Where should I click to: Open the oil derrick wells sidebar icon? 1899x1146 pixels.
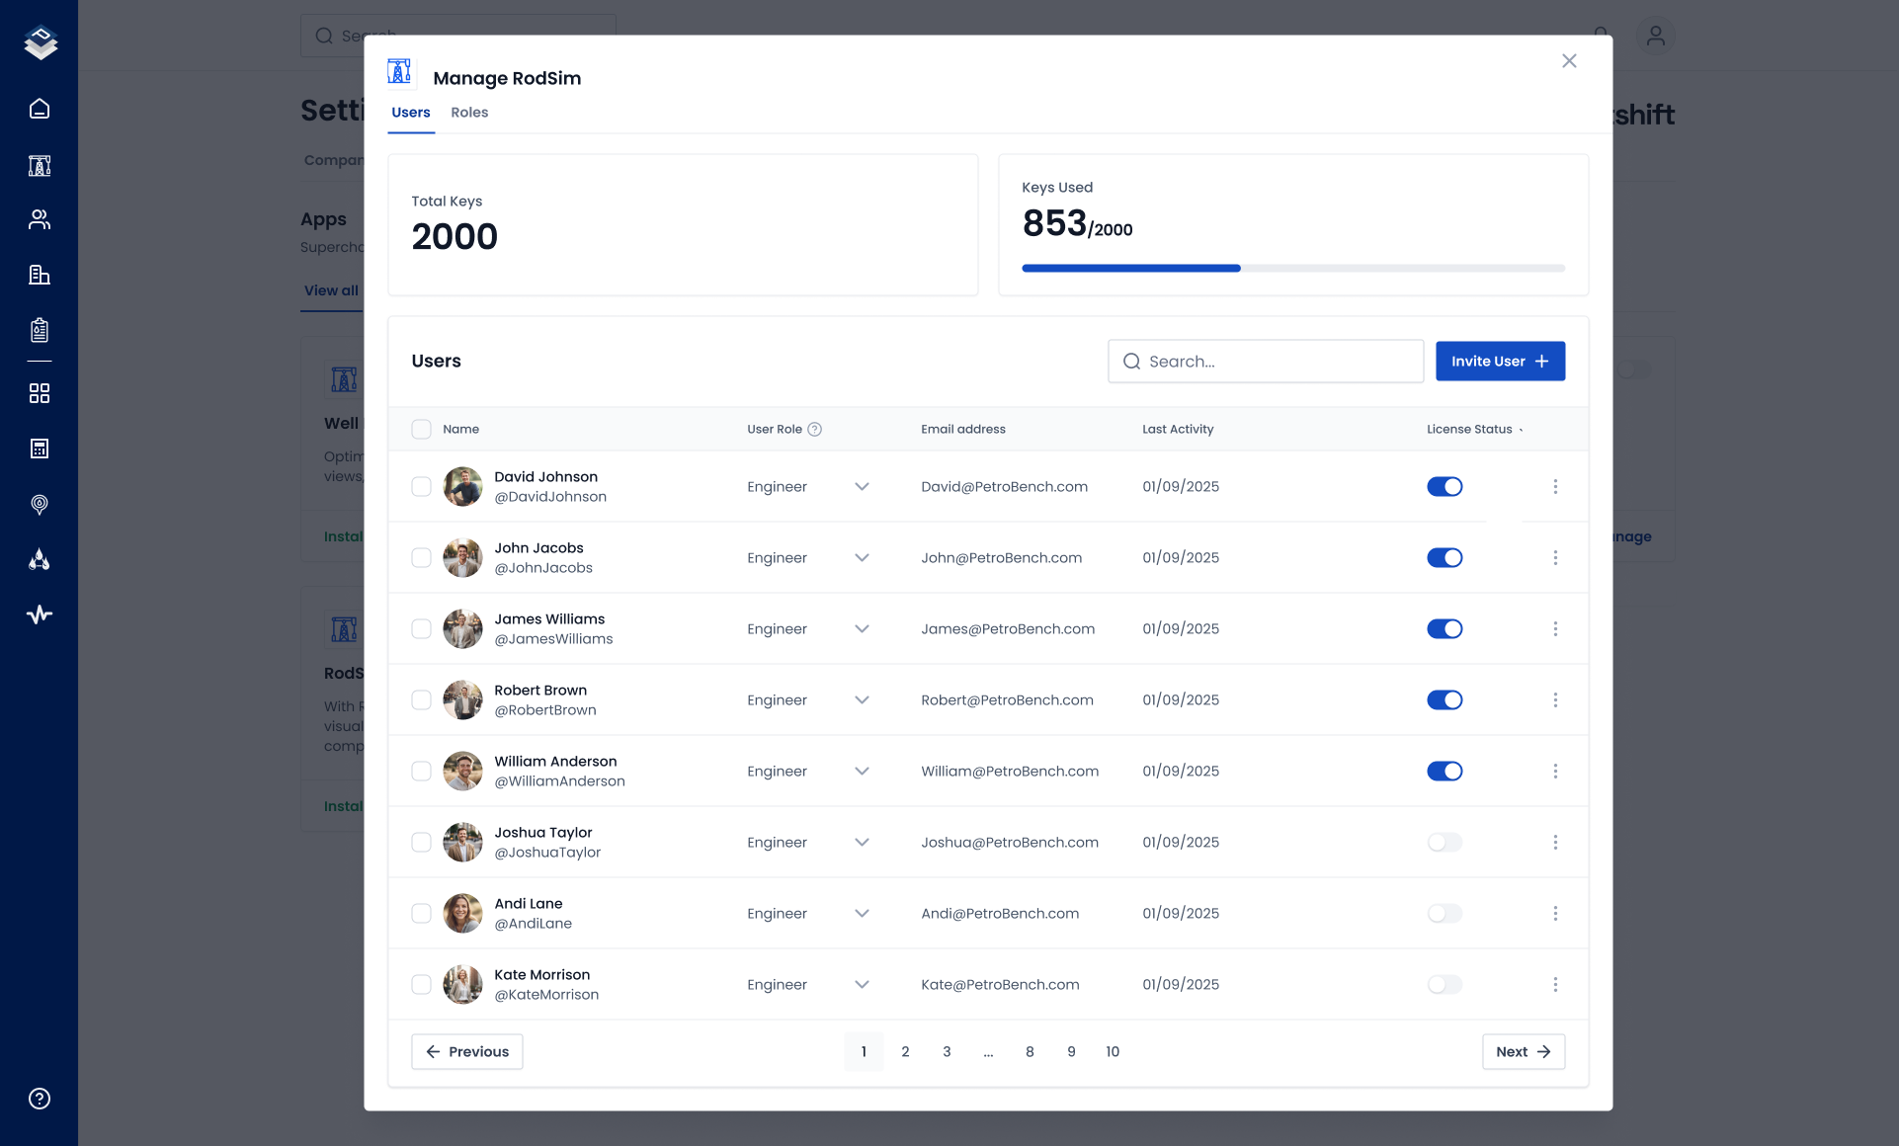(x=40, y=166)
